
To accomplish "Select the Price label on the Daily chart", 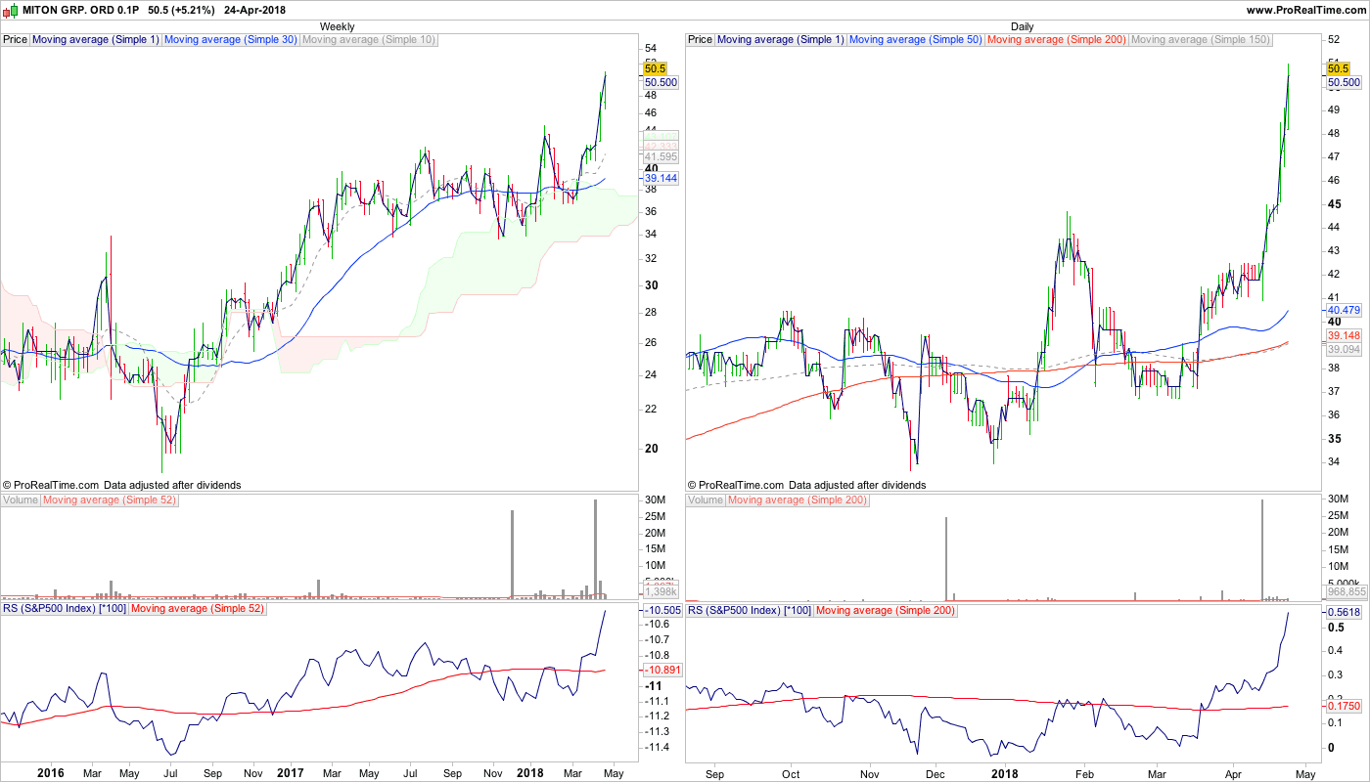I will pos(700,40).
